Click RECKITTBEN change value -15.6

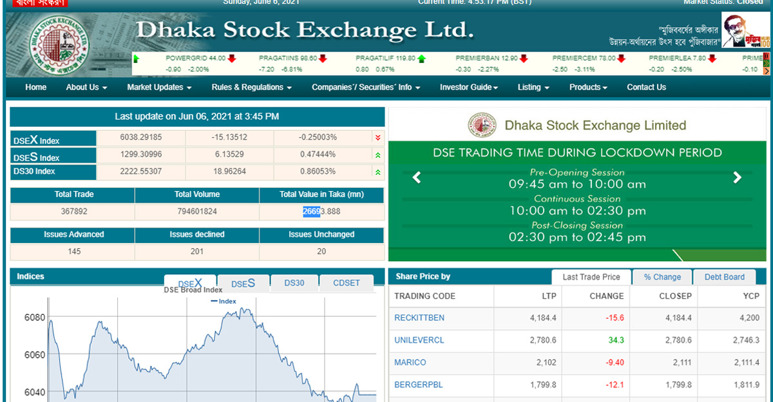tap(615, 318)
